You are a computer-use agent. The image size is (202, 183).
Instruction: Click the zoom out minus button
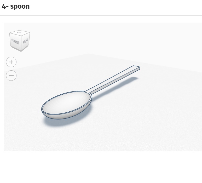[11, 76]
